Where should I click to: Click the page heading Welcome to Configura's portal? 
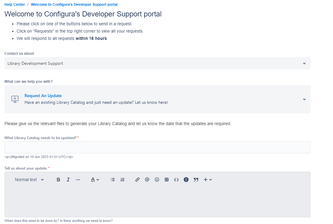(83, 14)
